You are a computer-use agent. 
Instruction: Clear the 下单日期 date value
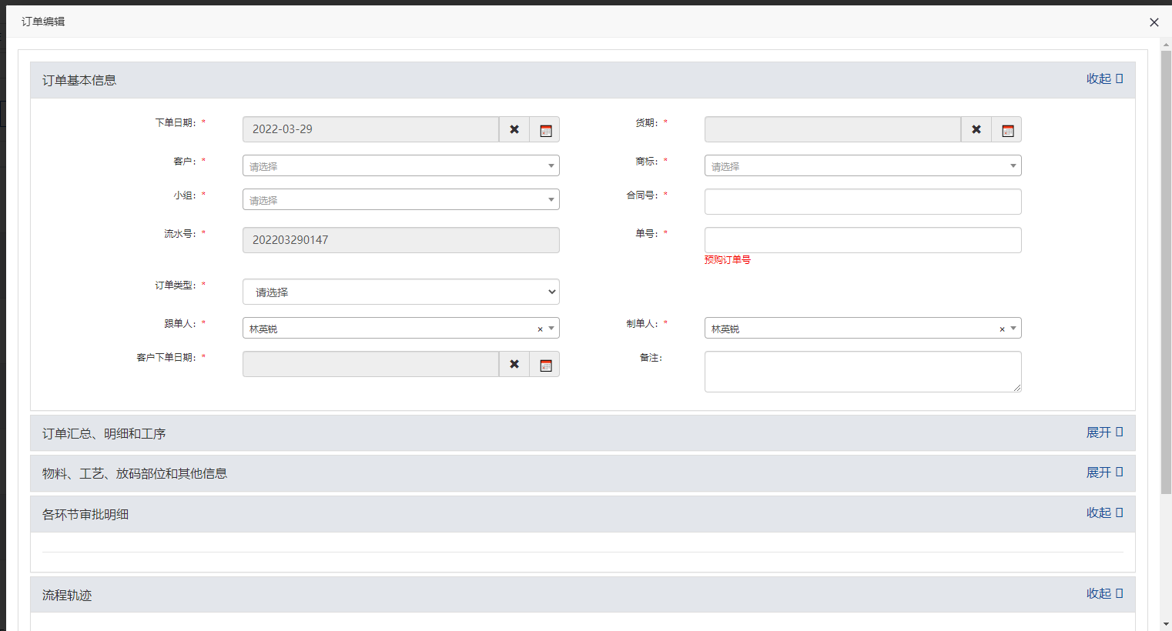[514, 129]
